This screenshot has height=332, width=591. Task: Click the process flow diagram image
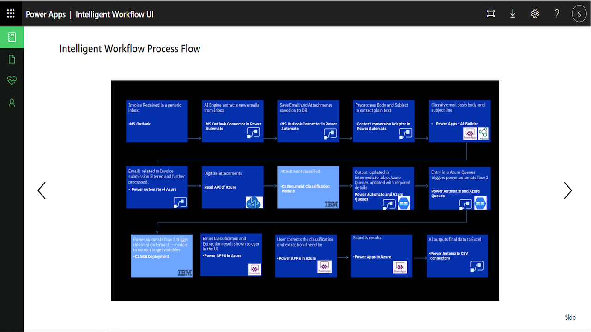(x=305, y=190)
